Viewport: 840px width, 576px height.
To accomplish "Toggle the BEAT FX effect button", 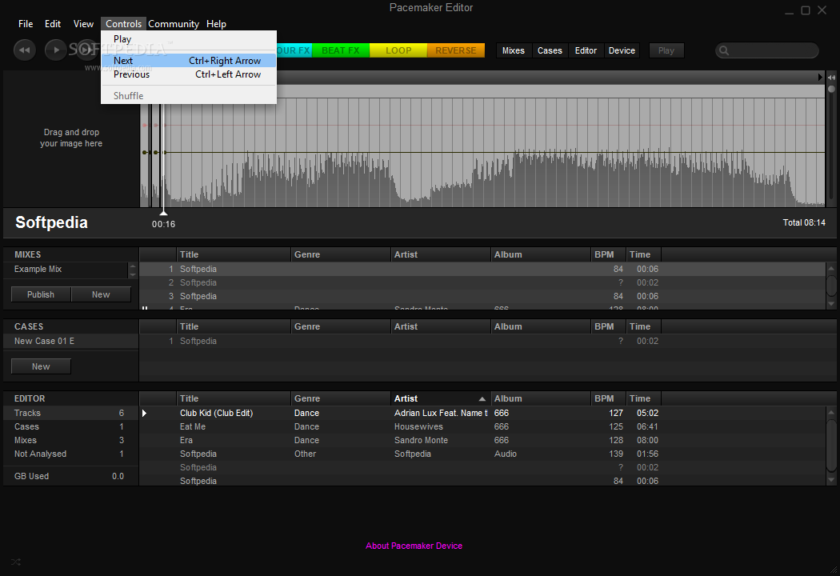I will (x=341, y=50).
